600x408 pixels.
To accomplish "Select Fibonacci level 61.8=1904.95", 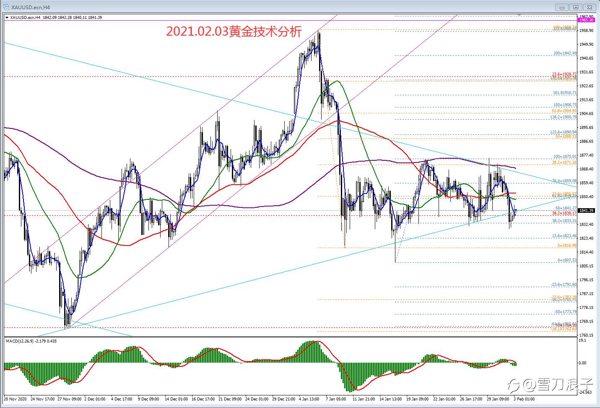I will click(564, 111).
